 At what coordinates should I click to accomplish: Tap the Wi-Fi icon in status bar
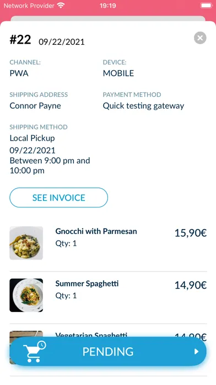(61, 6)
